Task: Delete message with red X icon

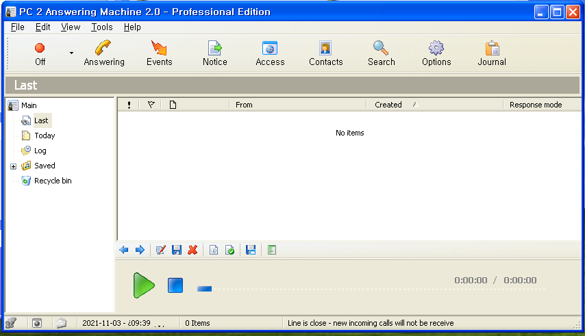Action: 192,250
